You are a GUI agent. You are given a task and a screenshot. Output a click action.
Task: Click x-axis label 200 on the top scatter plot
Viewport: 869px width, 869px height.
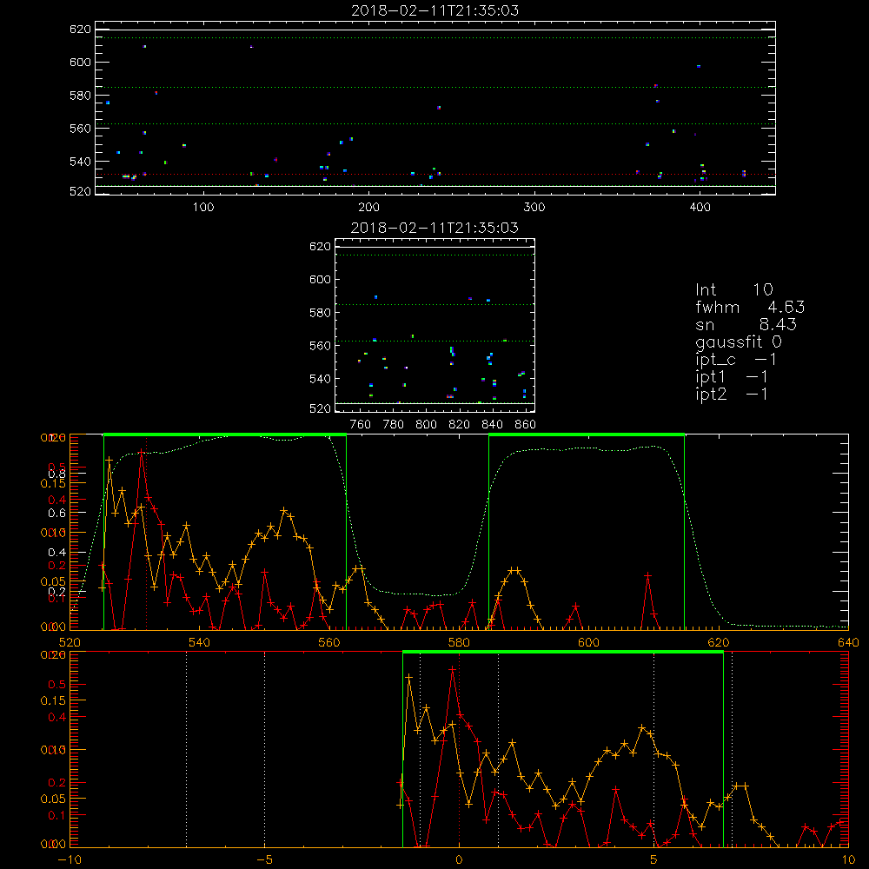click(369, 208)
